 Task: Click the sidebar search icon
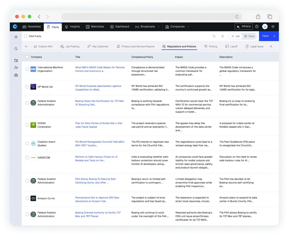pos(16,49)
